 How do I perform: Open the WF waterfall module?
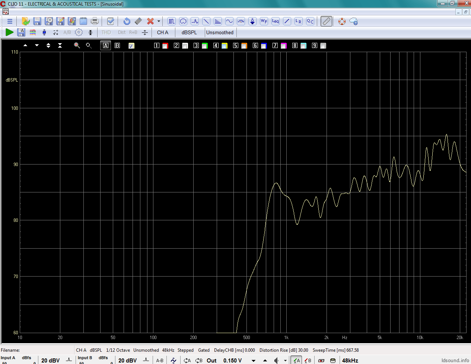(x=264, y=21)
